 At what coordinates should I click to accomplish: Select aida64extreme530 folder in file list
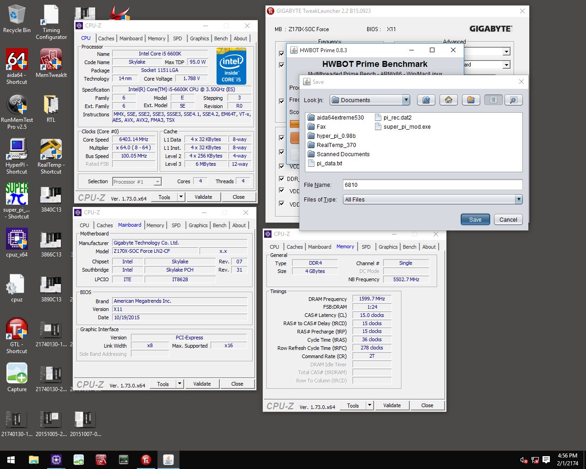pyautogui.click(x=336, y=118)
